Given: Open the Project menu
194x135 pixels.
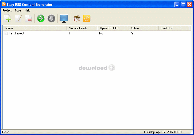Looking at the screenshot, I should (7, 10).
